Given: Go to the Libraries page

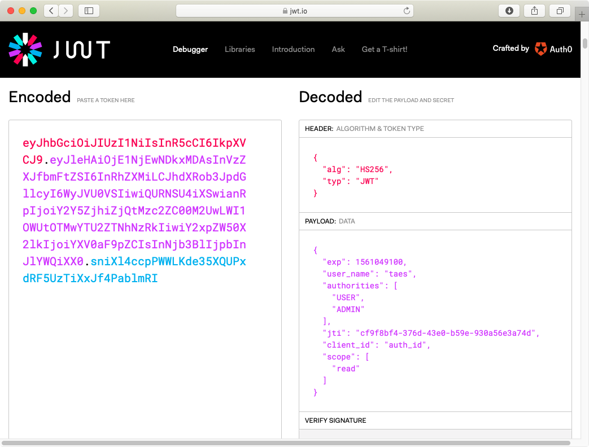Looking at the screenshot, I should [239, 49].
